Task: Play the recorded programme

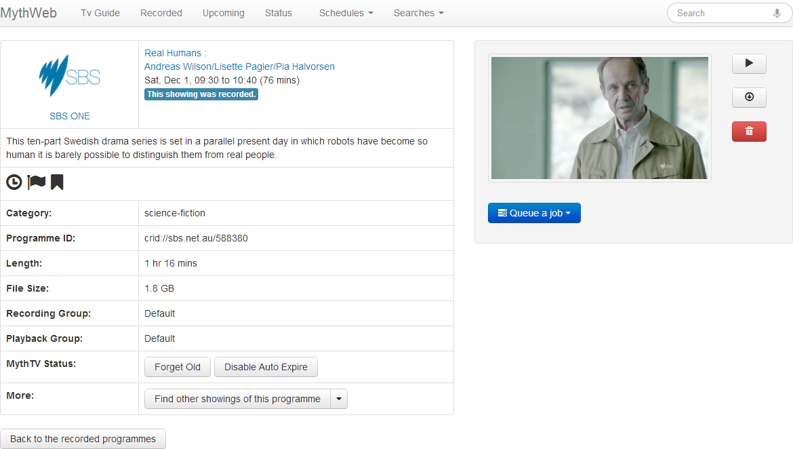Action: [x=749, y=64]
